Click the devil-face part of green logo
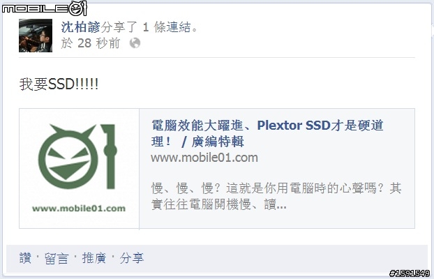The width and height of the screenshot is (434, 279). [68, 158]
